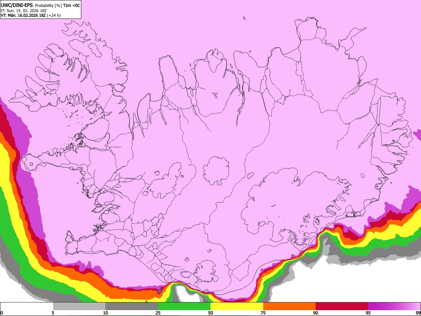Click the legend value '75'
The image size is (421, 316).
pyautogui.click(x=263, y=313)
